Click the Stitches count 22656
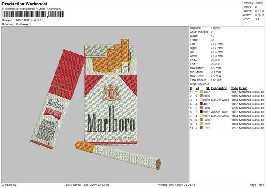Viewport: 266px width, 188px height. [259, 3]
